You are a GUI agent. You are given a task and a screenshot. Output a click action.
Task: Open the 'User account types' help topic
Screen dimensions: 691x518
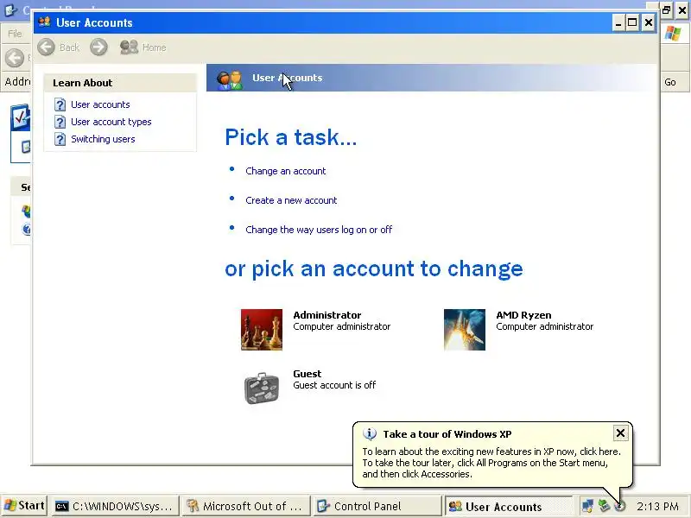(x=111, y=122)
